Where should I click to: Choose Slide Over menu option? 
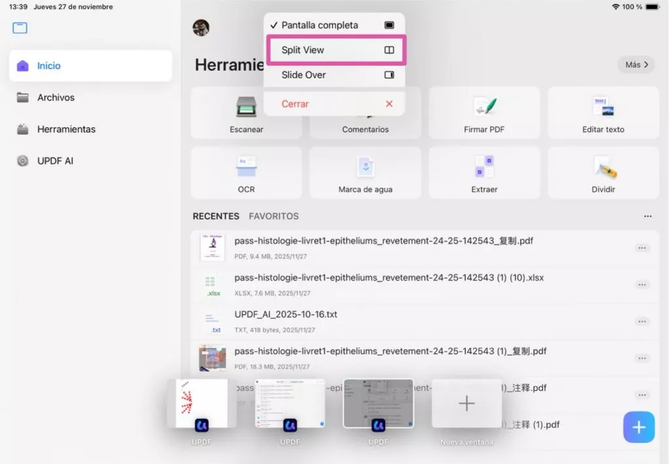334,75
